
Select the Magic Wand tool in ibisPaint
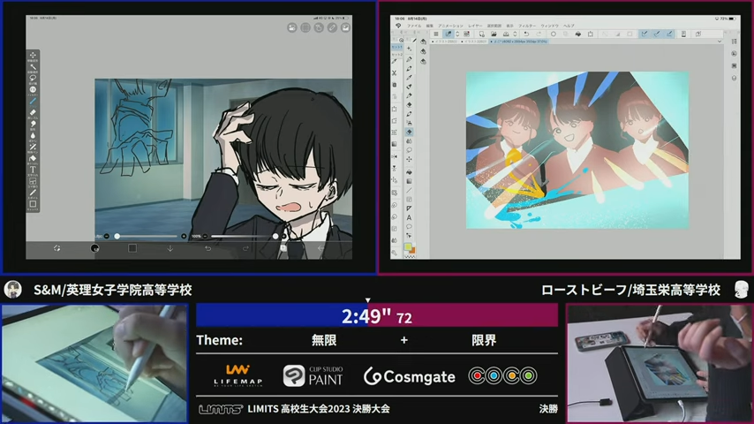33,67
